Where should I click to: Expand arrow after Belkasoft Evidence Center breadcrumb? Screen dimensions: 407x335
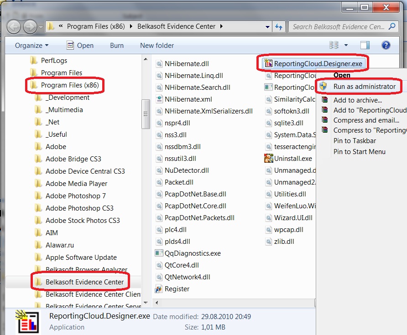click(x=221, y=26)
